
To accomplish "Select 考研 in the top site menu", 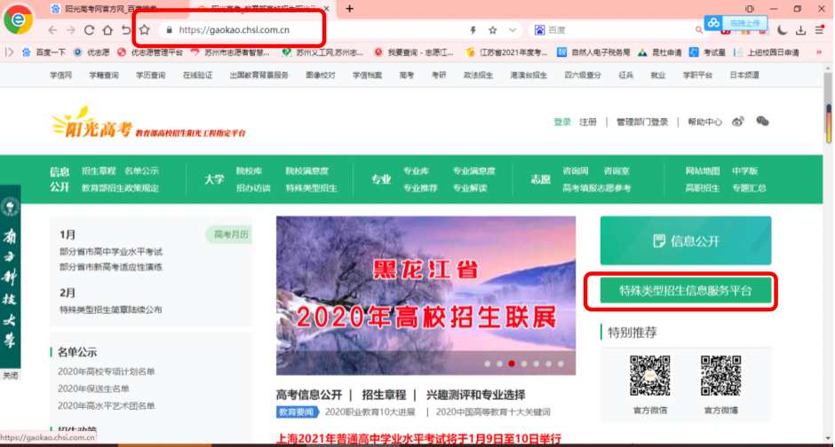I will click(x=439, y=74).
